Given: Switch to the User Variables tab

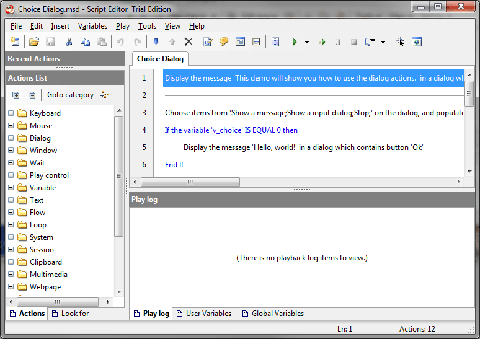Looking at the screenshot, I should 204,314.
